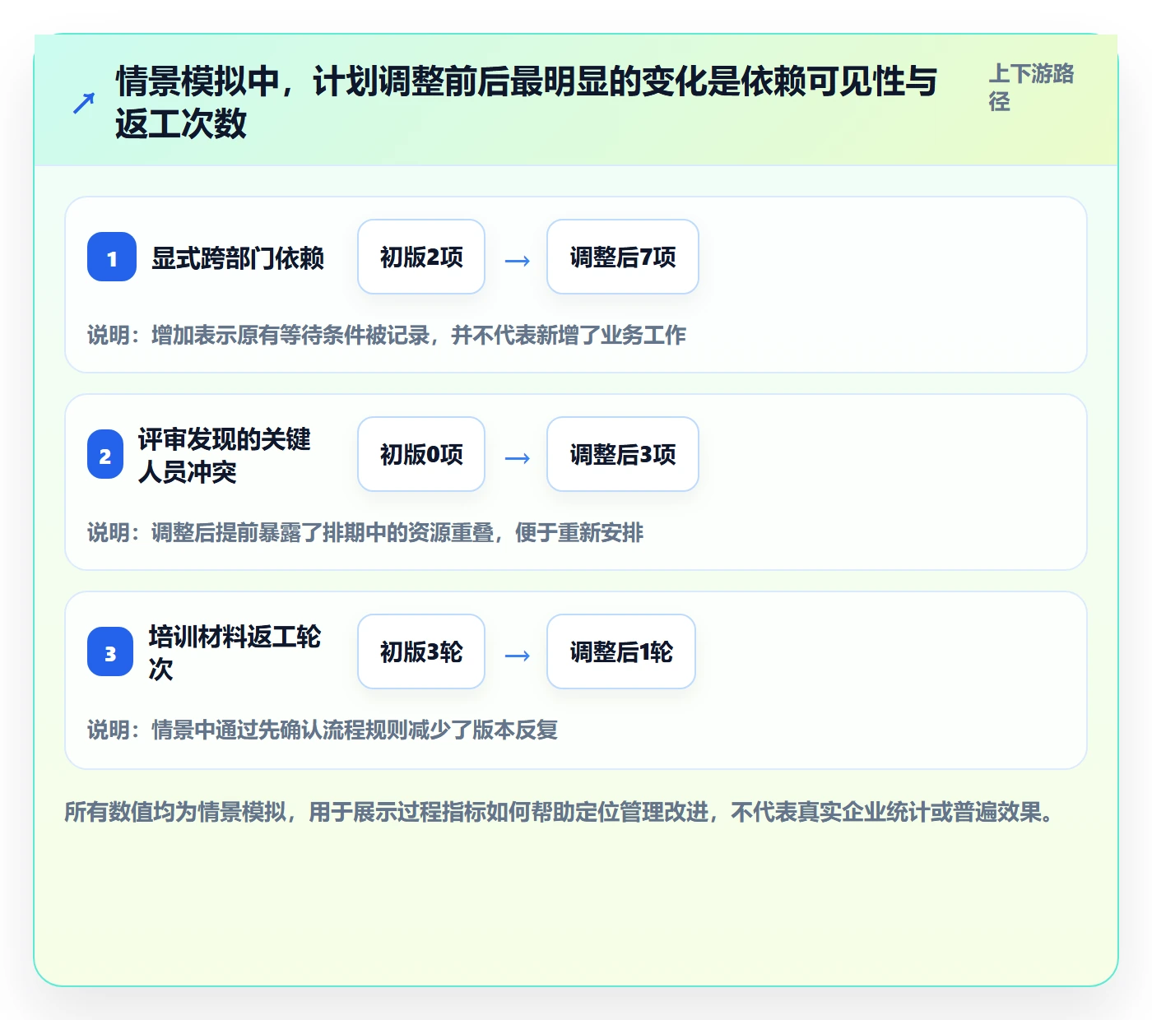Click the 显式跨部门依赖 row label

pos(238,257)
